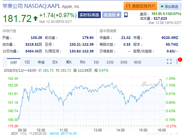Click the Mar 12 04:00PM EDT timestamp
The width and height of the screenshot is (185, 135).
(55, 22)
